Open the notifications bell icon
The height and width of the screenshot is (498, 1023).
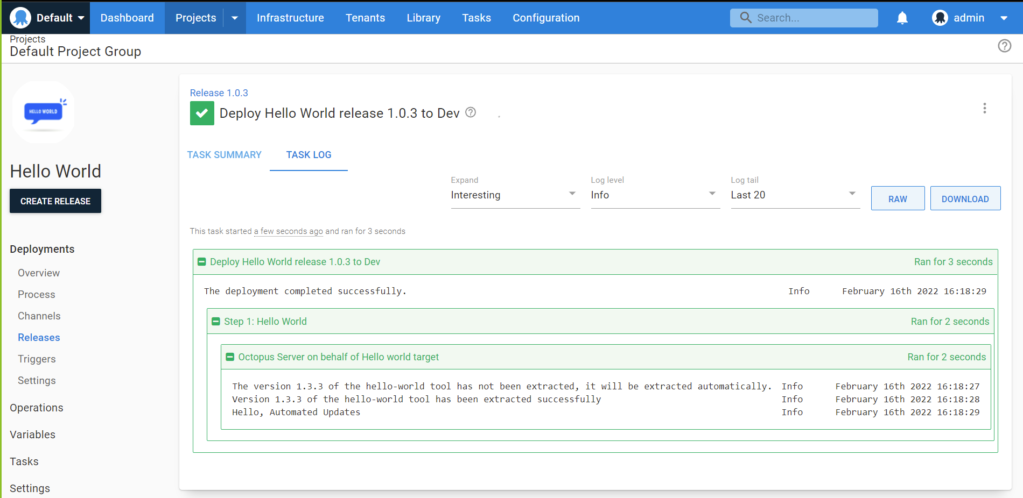902,18
